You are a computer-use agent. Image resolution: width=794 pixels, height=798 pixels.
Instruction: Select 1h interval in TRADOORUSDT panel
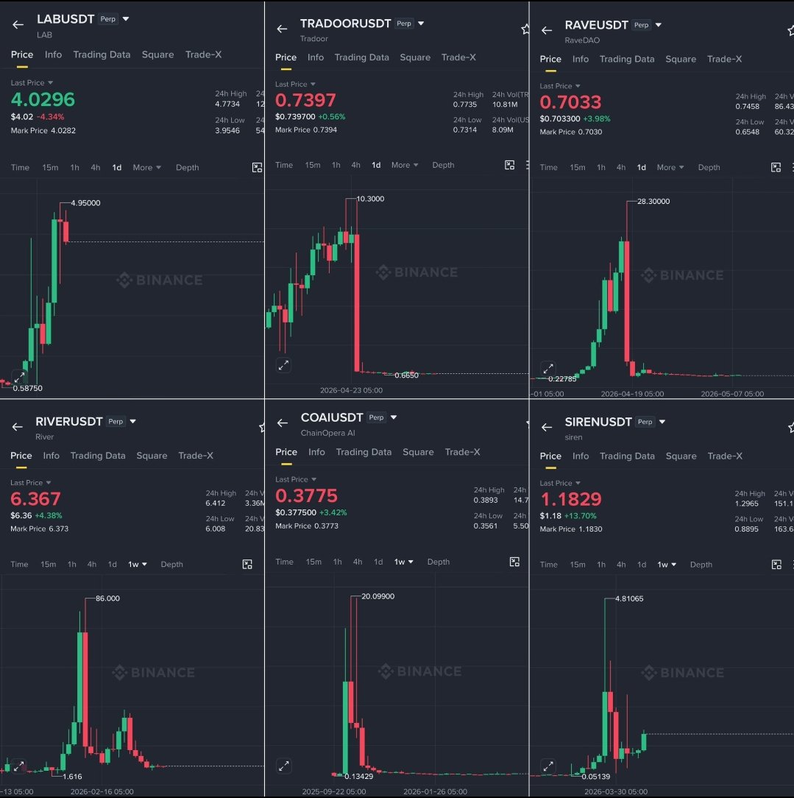point(336,165)
